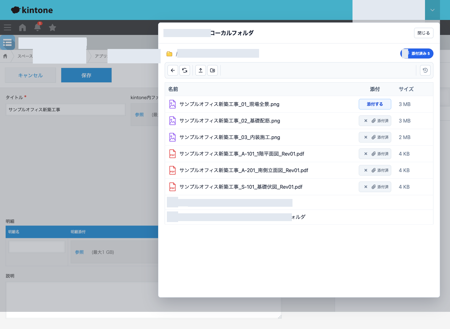450x329 pixels.
Task: Select file サンプルオフィス新築工事_A-101_1階平面図_Rev01.pdf
Action: pos(242,154)
